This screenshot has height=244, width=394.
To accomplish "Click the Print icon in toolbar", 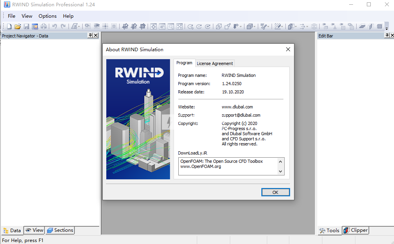I will (x=44, y=26).
